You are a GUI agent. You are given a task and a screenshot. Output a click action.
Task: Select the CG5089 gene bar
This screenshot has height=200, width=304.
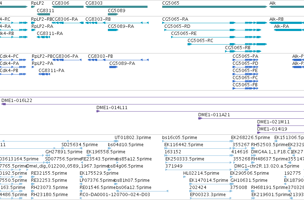click(113, 14)
